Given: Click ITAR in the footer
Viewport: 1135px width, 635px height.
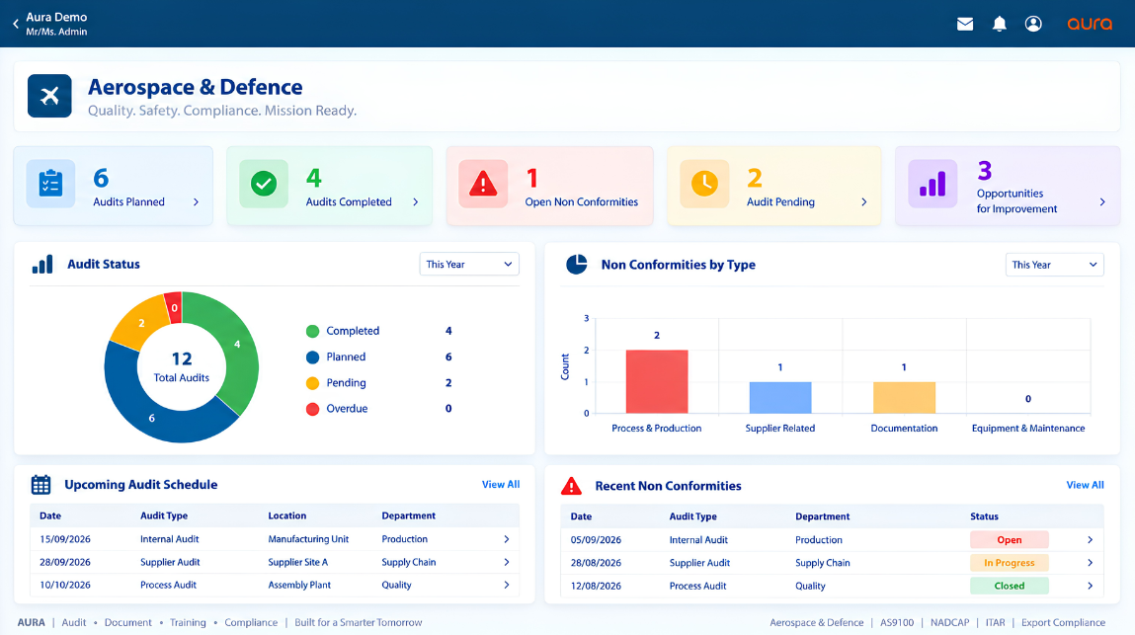Looking at the screenshot, I should [996, 623].
